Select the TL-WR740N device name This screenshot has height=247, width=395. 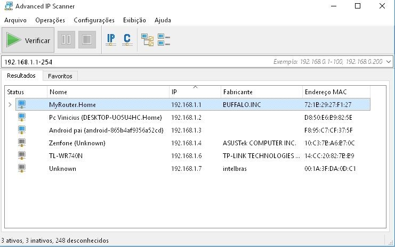[66, 155]
